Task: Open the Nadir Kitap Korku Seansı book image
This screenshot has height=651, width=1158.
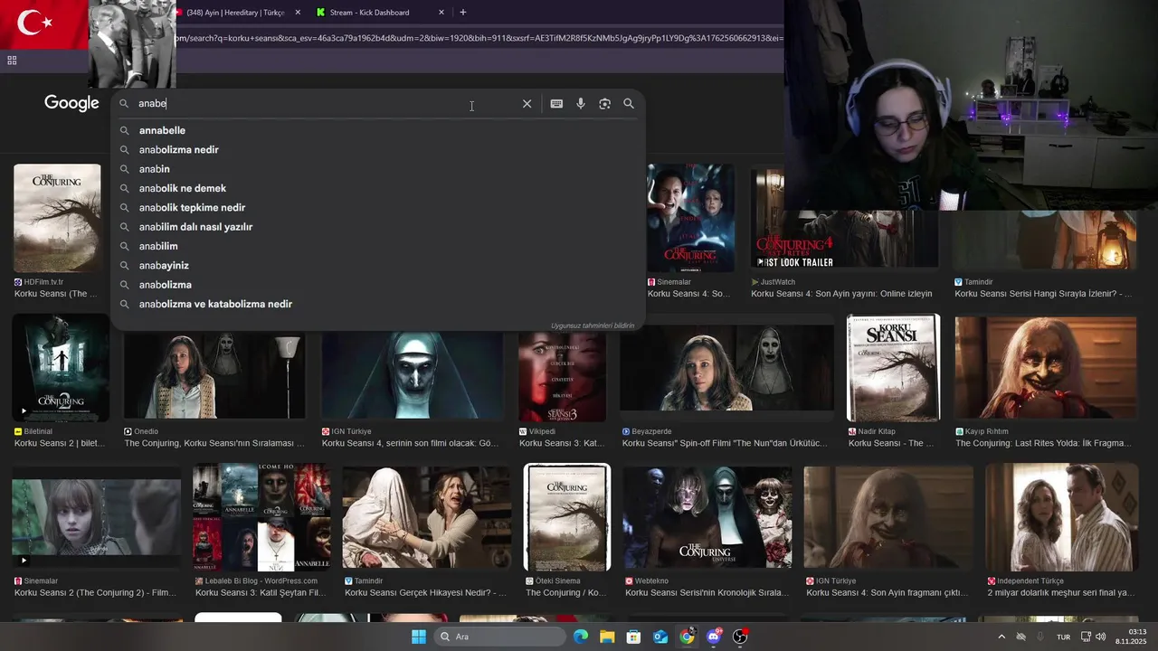Action: (x=893, y=368)
